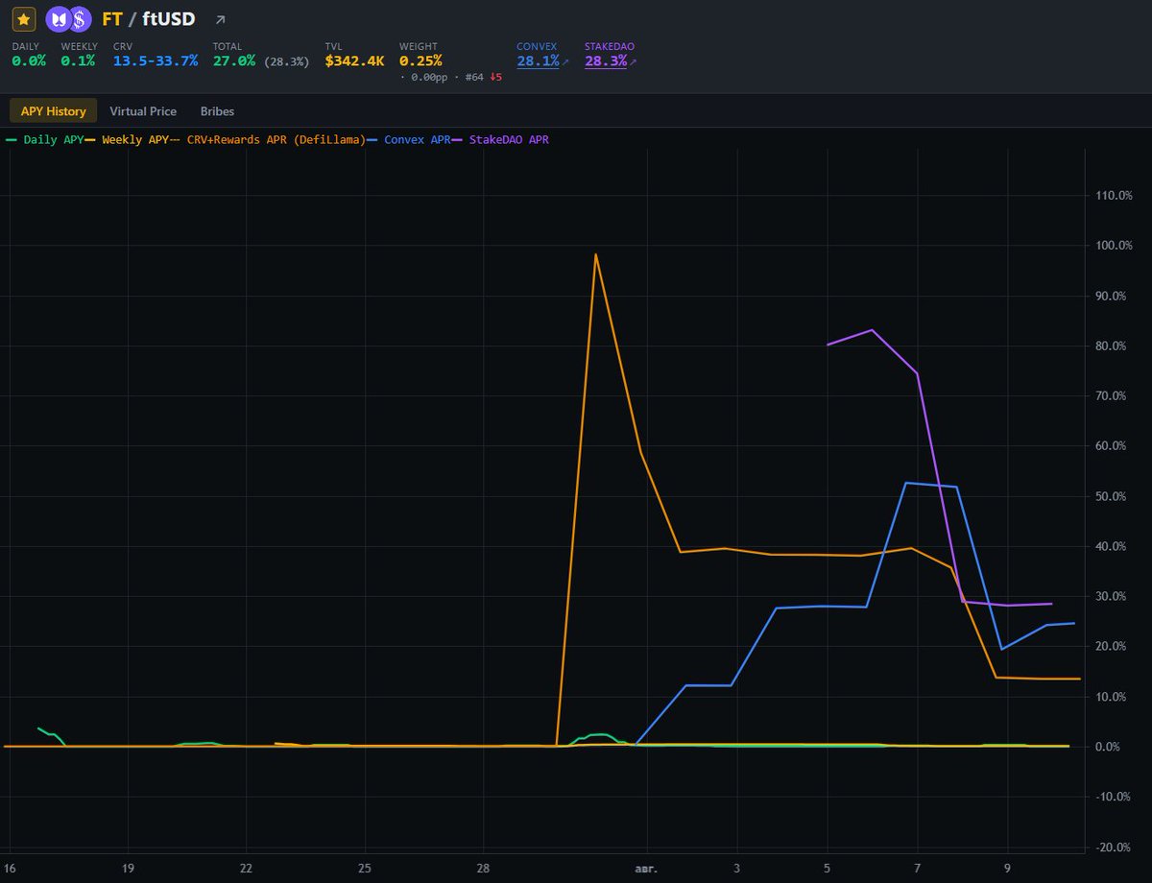Click the 19 x-axis date label
This screenshot has width=1152, height=883.
click(128, 868)
